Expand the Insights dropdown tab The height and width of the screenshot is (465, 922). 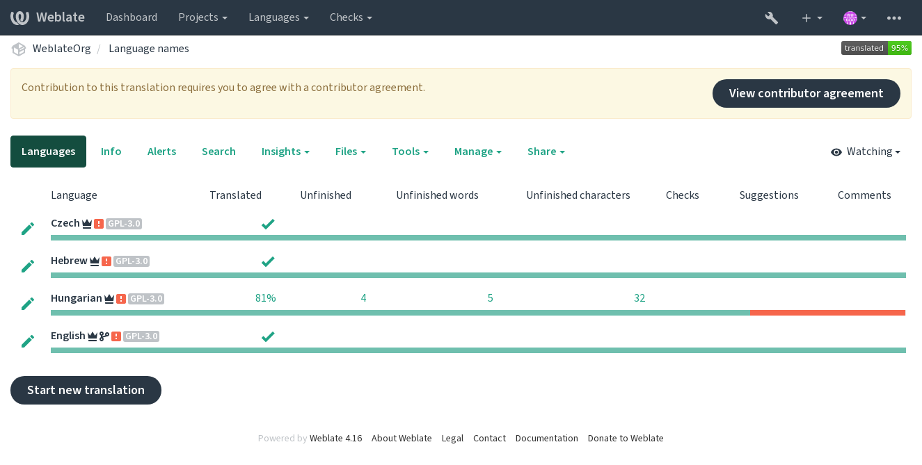(285, 152)
